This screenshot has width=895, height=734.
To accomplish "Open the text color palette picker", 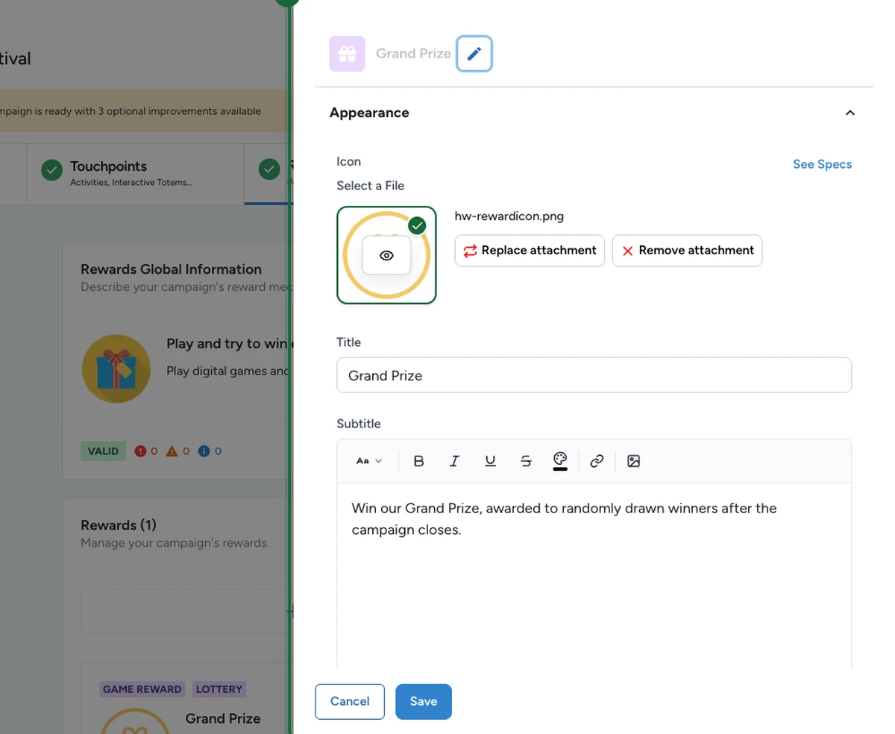I will (x=560, y=460).
